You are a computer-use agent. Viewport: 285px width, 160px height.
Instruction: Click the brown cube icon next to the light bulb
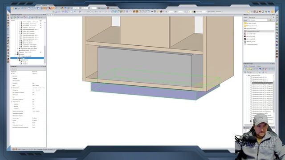click(x=161, y=12)
